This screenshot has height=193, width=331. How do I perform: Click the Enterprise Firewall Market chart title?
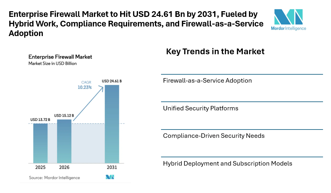click(60, 57)
